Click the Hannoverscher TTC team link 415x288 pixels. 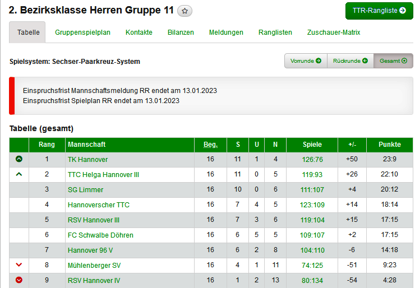[x=98, y=205]
